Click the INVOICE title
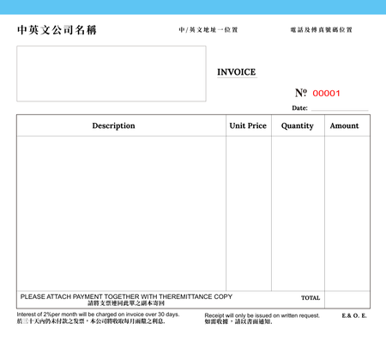The height and width of the screenshot is (342, 386). point(237,72)
